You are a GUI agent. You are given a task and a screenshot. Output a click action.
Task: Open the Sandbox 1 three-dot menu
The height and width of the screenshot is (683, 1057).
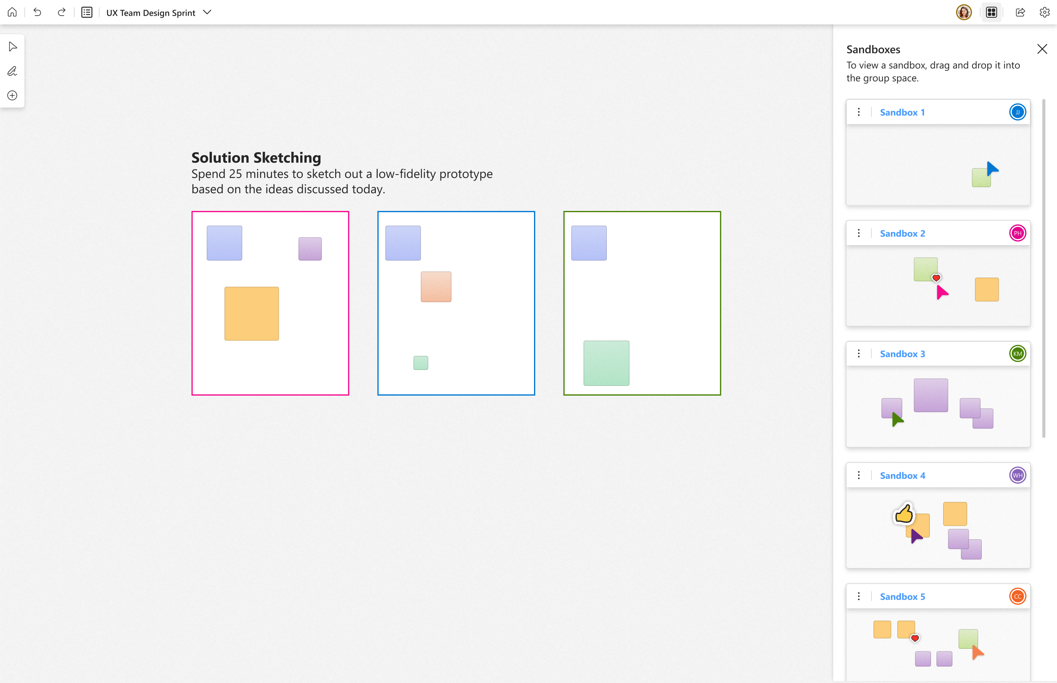[859, 112]
